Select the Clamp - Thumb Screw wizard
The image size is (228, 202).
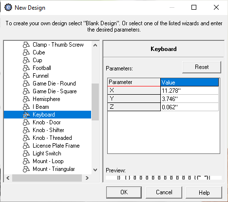pyautogui.click(x=58, y=45)
